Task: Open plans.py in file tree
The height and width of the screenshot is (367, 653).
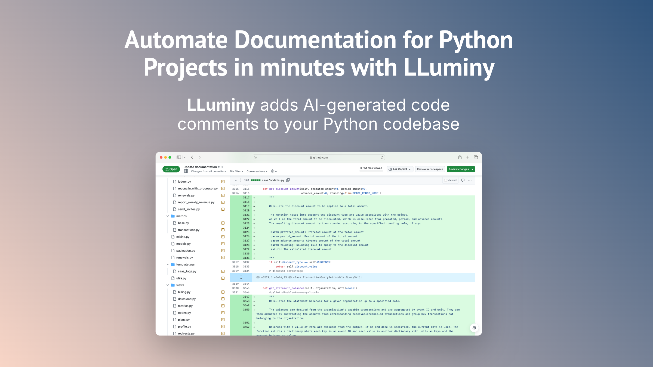Action: point(184,320)
